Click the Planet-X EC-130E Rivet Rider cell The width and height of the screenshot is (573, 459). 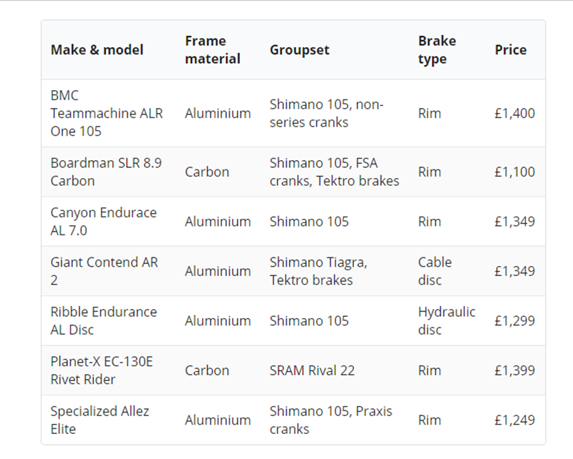[x=101, y=370]
